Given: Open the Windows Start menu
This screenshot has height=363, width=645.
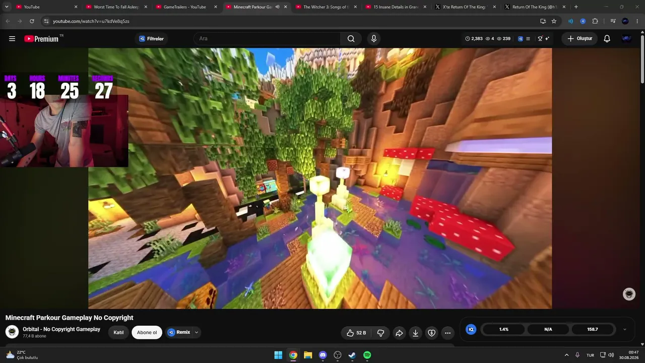Looking at the screenshot, I should click(278, 355).
